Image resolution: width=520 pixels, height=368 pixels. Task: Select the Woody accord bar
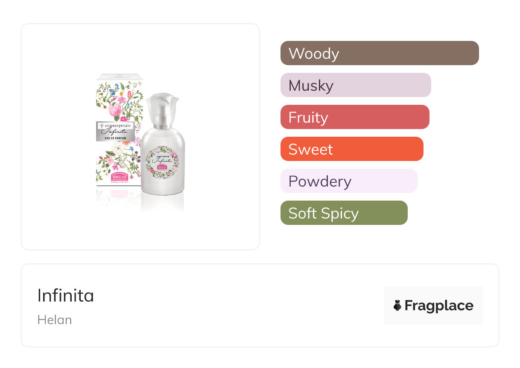[380, 53]
